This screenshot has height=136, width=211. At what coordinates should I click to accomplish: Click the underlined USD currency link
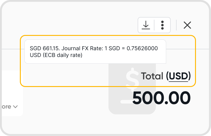pos(178,76)
